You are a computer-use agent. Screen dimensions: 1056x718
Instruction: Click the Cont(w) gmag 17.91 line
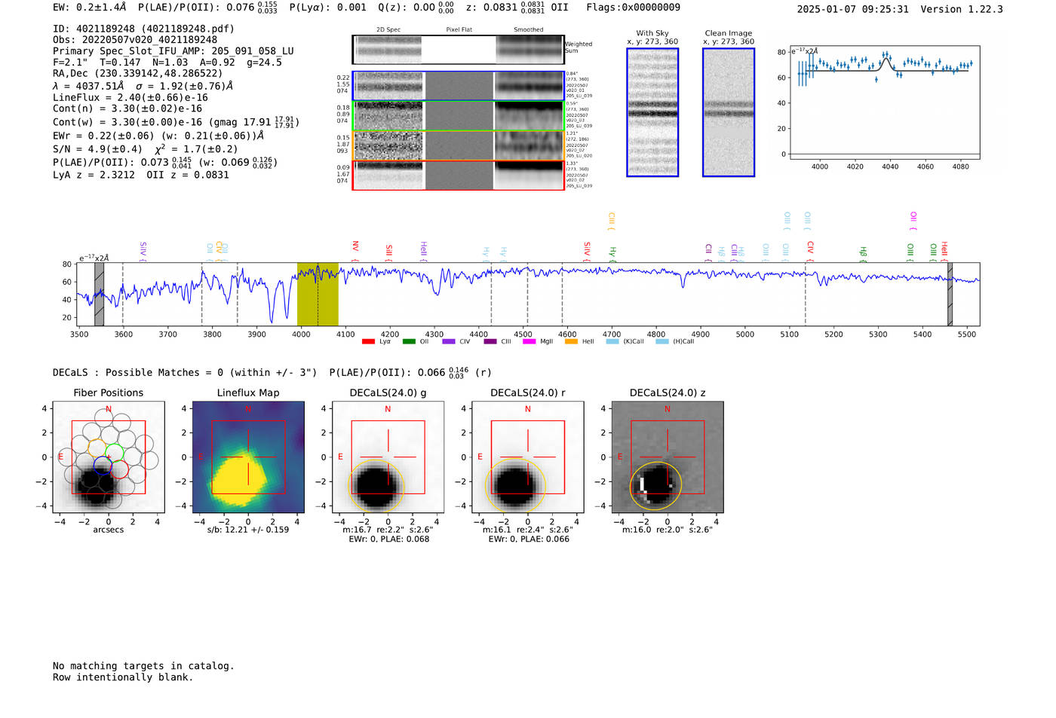[x=176, y=121]
